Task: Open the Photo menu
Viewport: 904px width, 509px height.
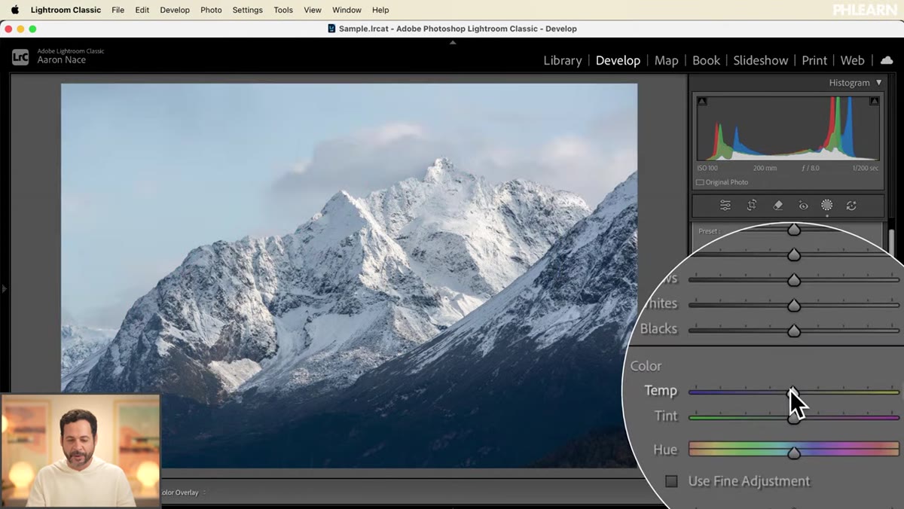Action: pyautogui.click(x=211, y=10)
